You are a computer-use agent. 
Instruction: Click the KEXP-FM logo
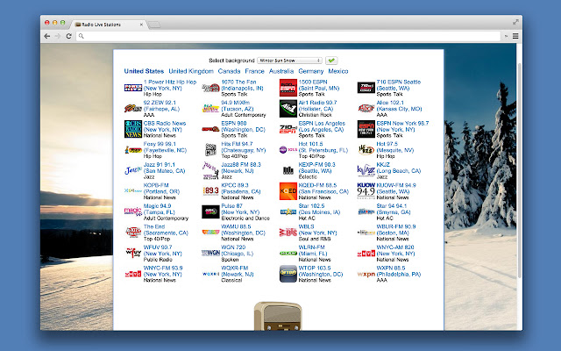point(288,170)
